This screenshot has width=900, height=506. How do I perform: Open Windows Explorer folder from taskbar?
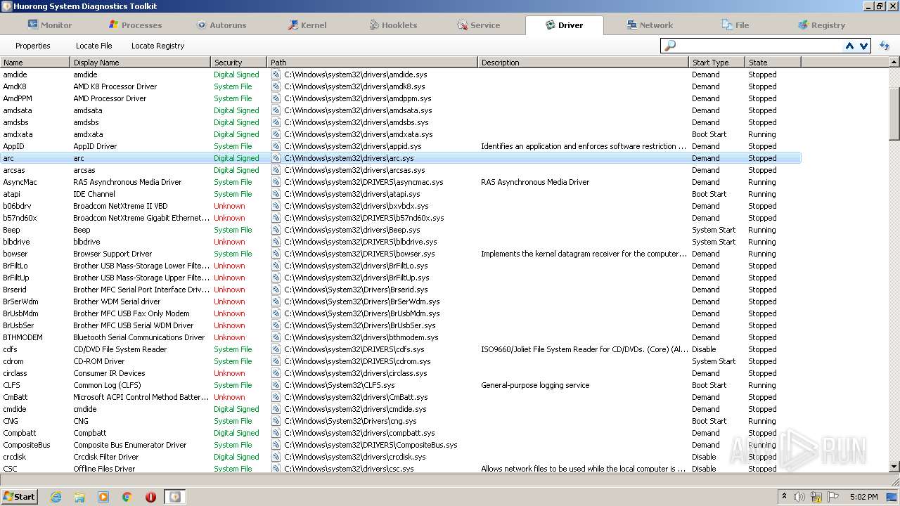[x=79, y=497]
